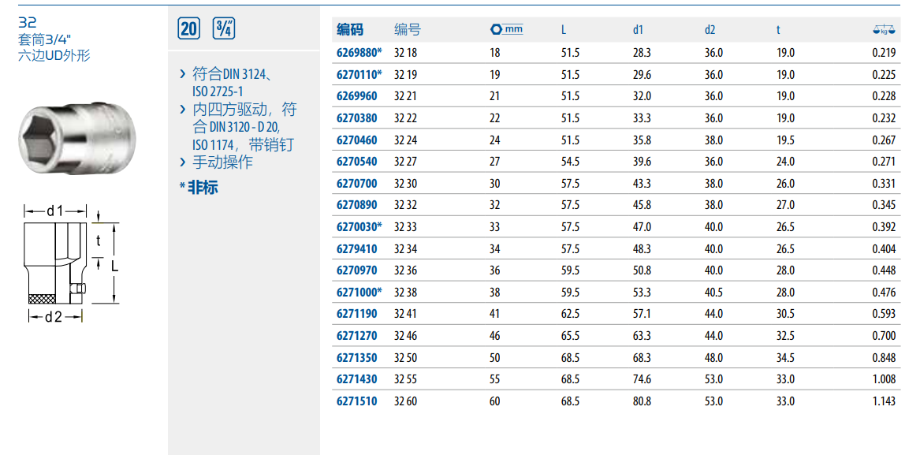Click the chevron beside 手动操作
Screen dimensions: 920x455
183,162
